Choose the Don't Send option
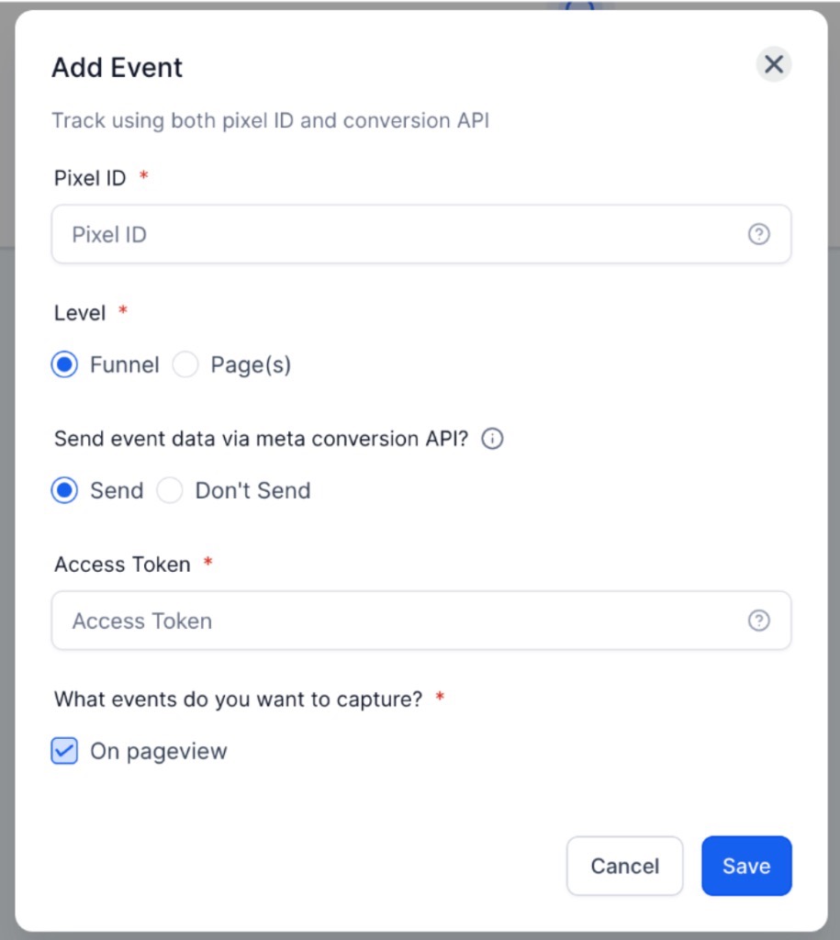840x940 pixels. (x=170, y=491)
